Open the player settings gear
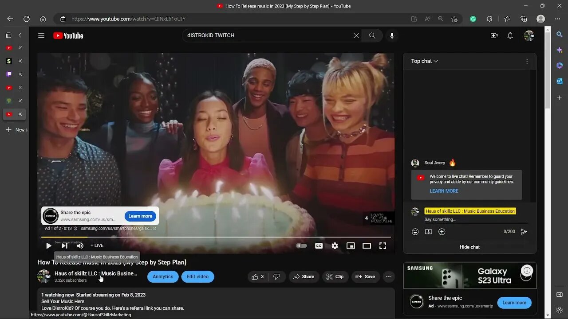 [335, 246]
